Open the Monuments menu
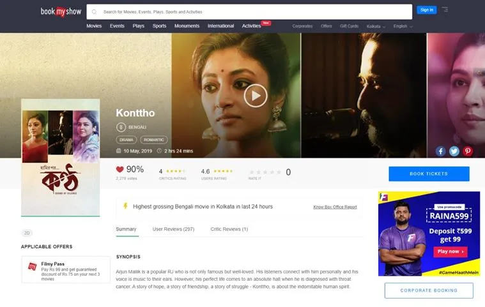 tap(187, 26)
